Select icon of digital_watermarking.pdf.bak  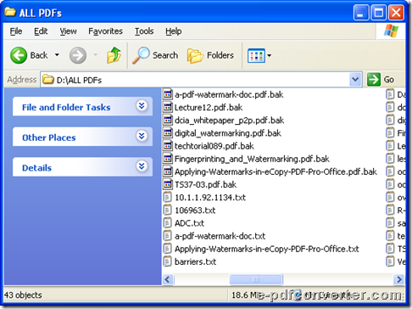[x=168, y=132]
